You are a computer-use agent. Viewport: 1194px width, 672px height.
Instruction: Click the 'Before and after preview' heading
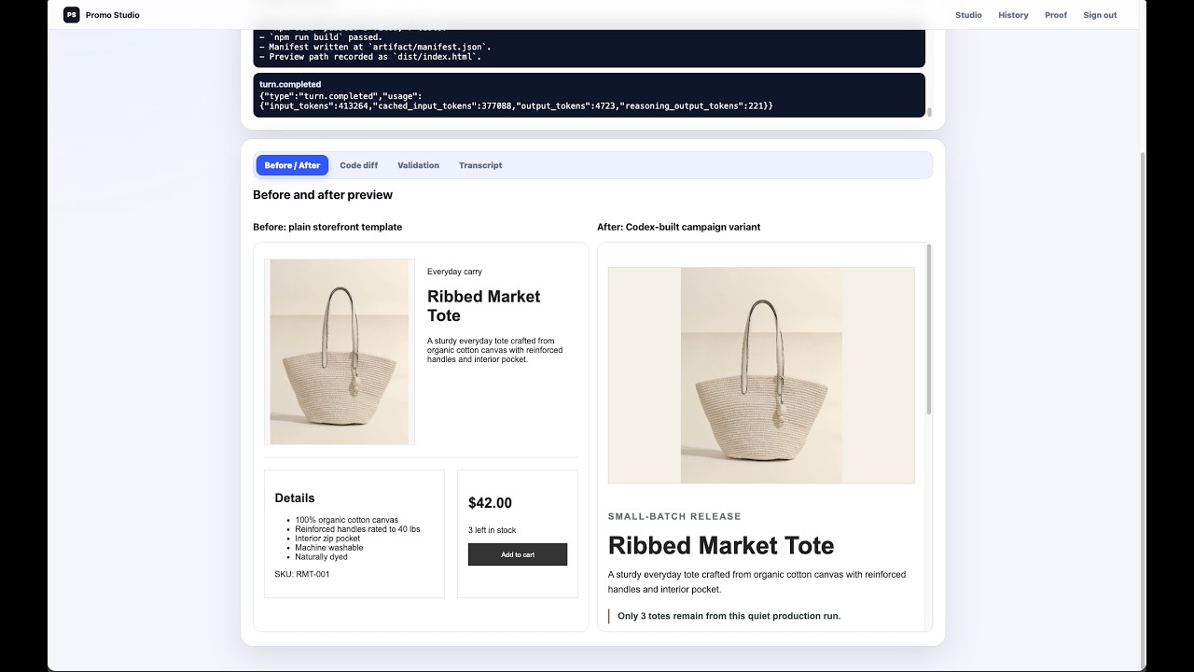coord(323,195)
